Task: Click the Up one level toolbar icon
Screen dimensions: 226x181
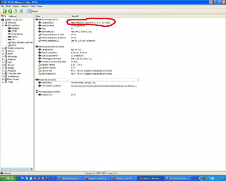Action: tap(16, 11)
